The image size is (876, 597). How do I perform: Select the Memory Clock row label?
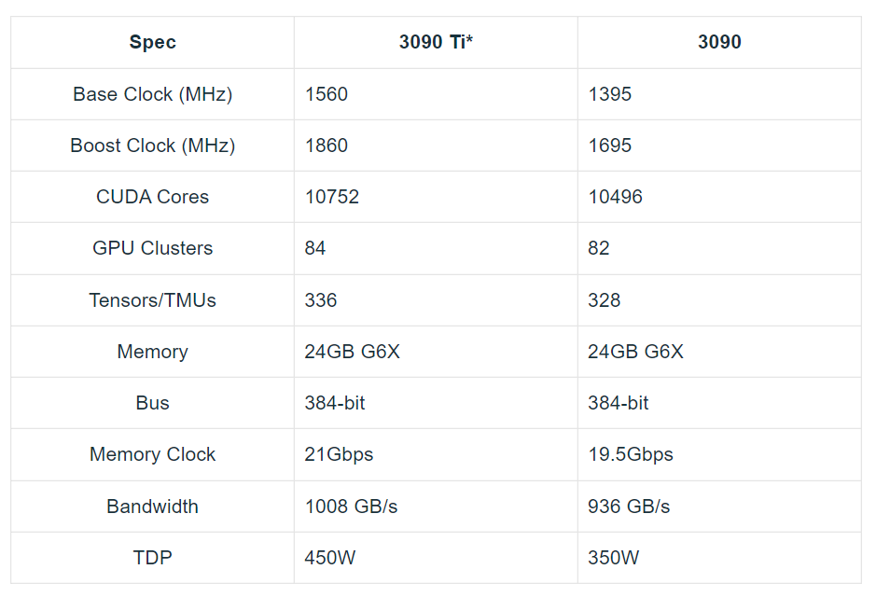pos(152,454)
